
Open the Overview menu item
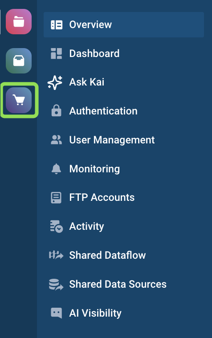(x=124, y=25)
